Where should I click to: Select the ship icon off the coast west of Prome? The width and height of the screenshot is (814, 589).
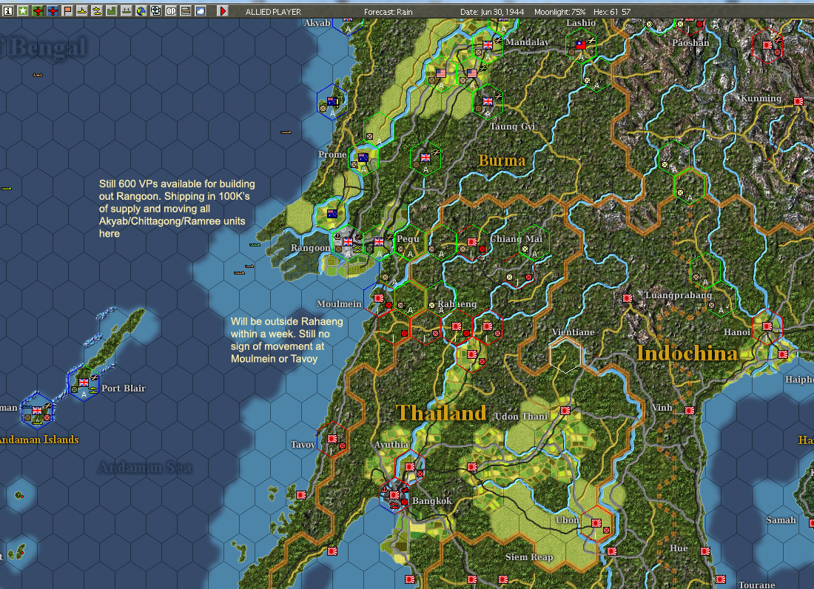click(x=286, y=132)
